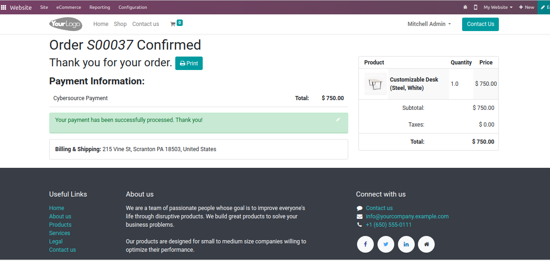Click the YourLogo site logo

pos(66,24)
